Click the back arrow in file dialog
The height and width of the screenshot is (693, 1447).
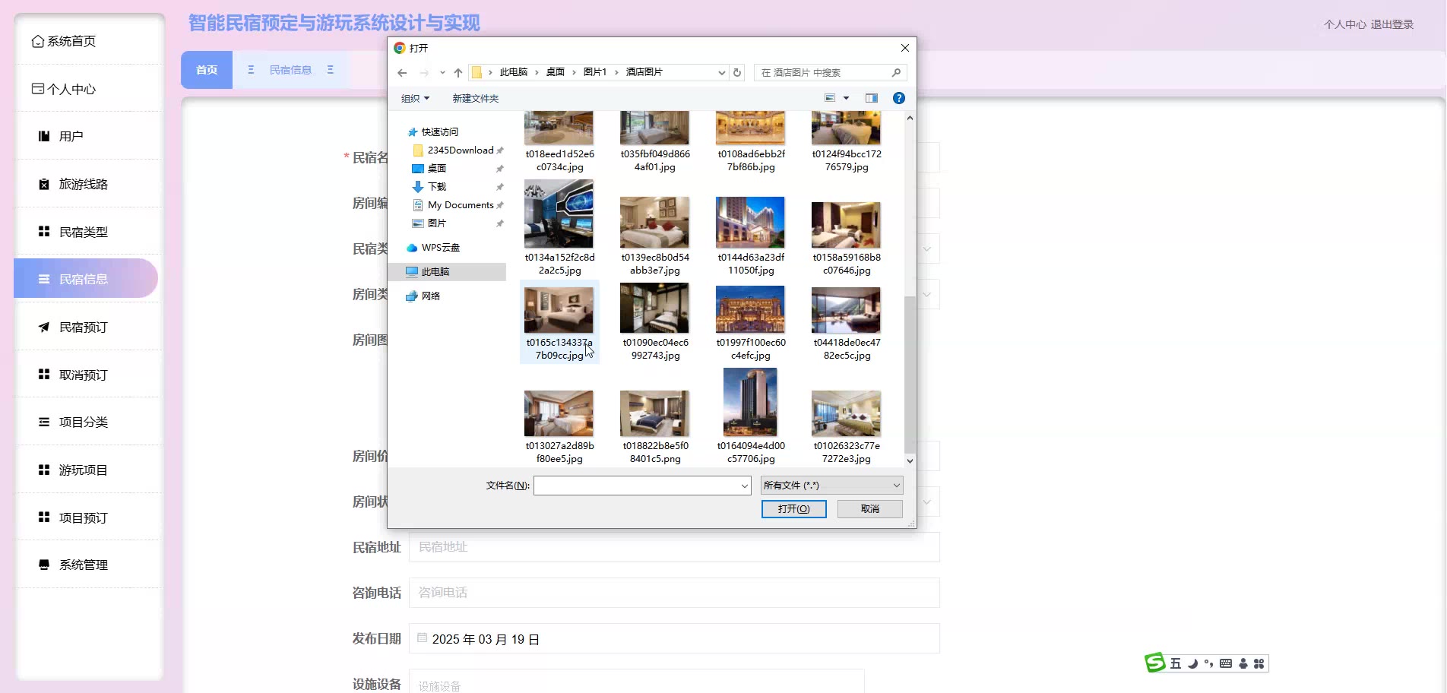(x=402, y=73)
